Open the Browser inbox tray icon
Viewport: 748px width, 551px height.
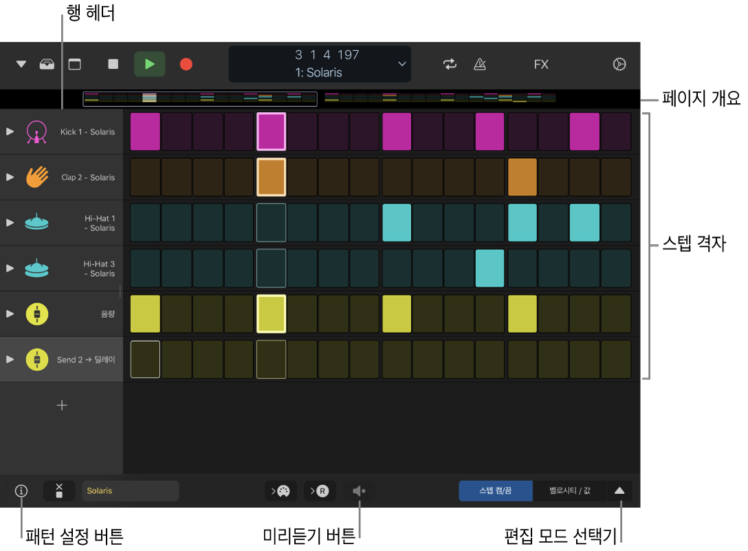click(47, 64)
